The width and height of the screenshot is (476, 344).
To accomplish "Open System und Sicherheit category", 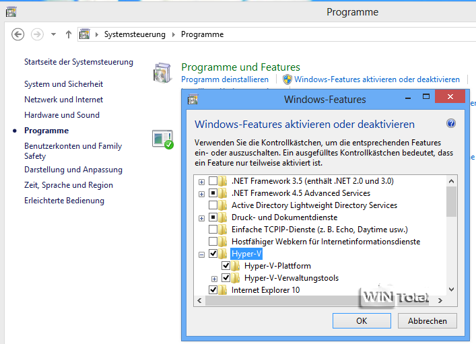I will 63,84.
